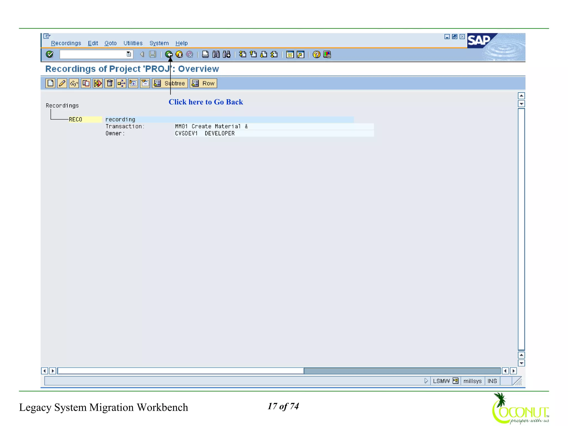The image size is (568, 426).
Task: Open the Utilities menu
Action: click(133, 43)
